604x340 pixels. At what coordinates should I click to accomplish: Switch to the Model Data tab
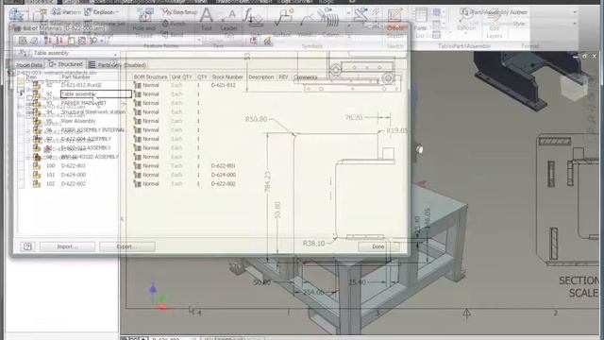(x=29, y=65)
